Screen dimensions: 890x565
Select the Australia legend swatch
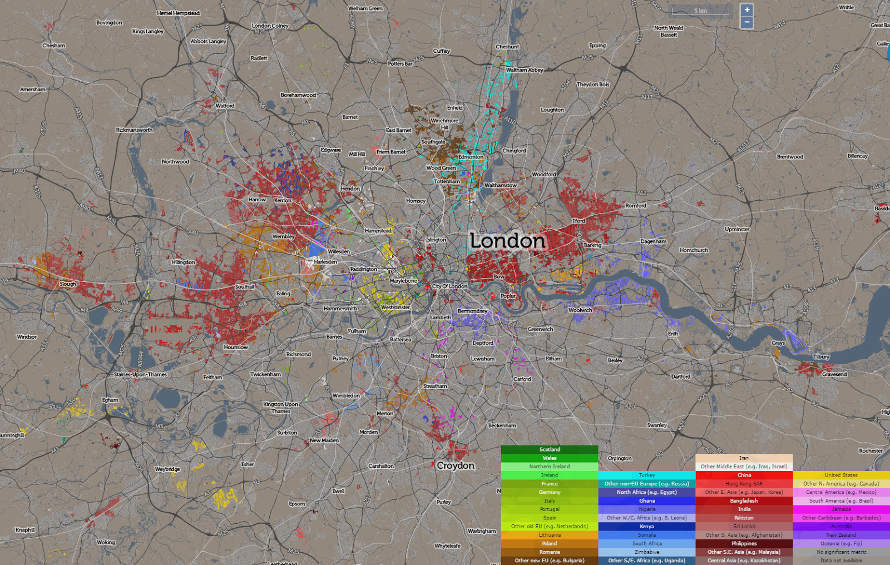coord(842,527)
